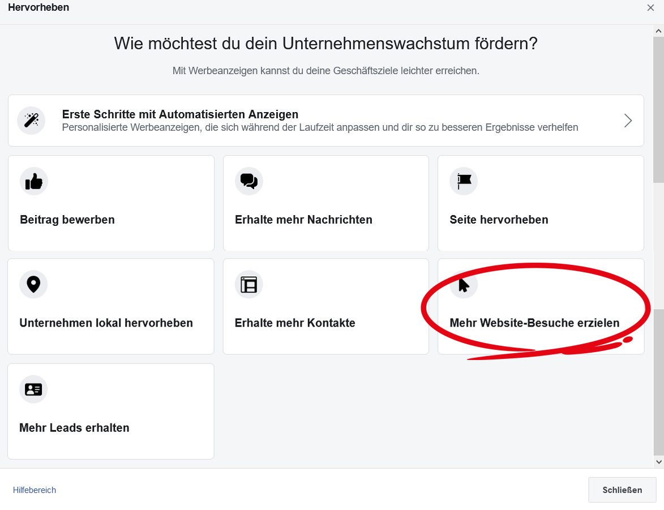Viewport: 664px width, 510px height.
Task: Click the cursor arrow website visits icon
Action: tap(464, 285)
